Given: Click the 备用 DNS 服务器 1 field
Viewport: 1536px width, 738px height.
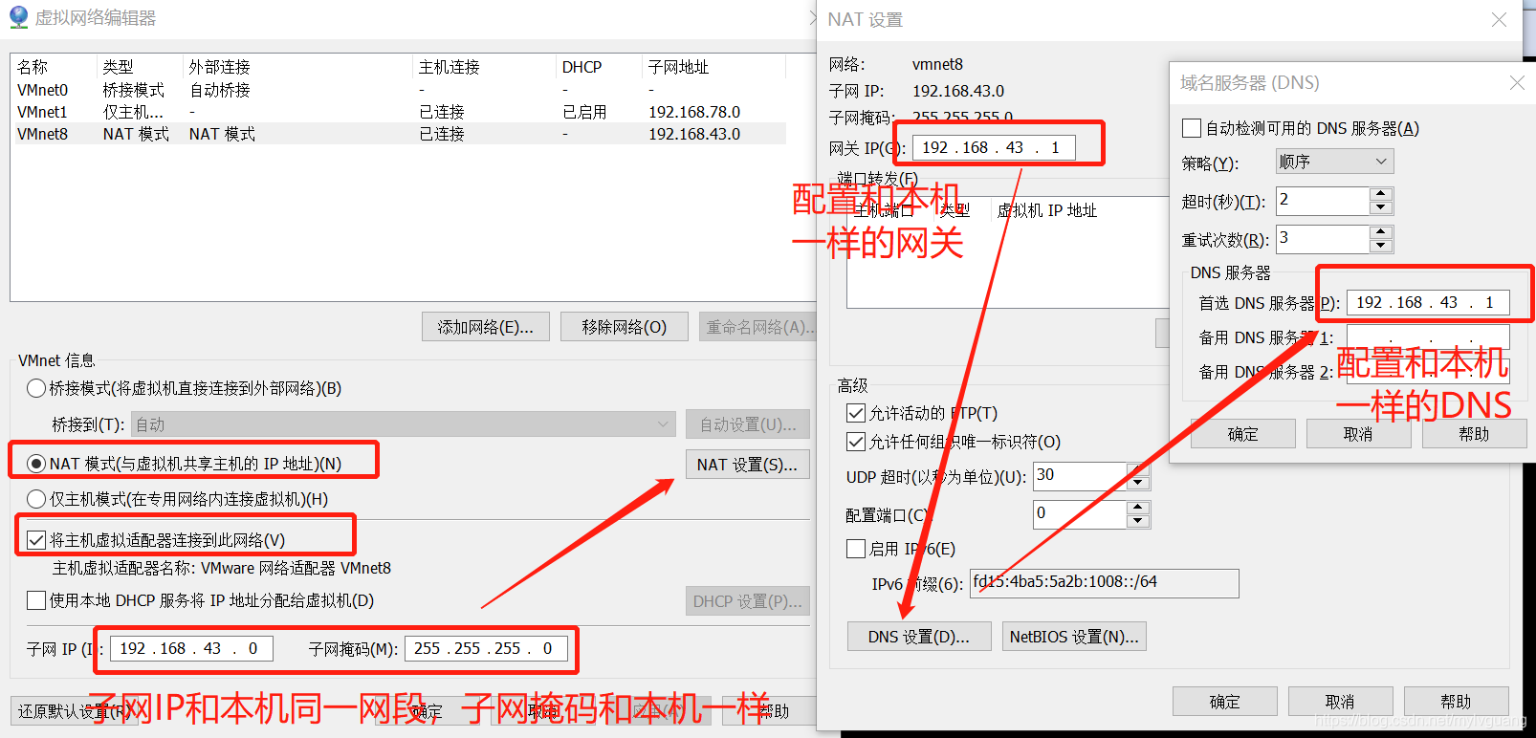Looking at the screenshot, I should point(1428,337).
